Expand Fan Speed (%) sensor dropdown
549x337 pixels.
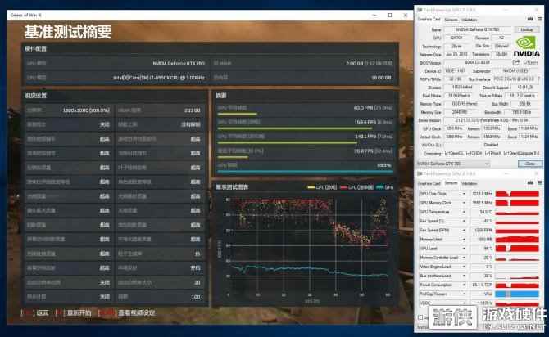pos(465,221)
